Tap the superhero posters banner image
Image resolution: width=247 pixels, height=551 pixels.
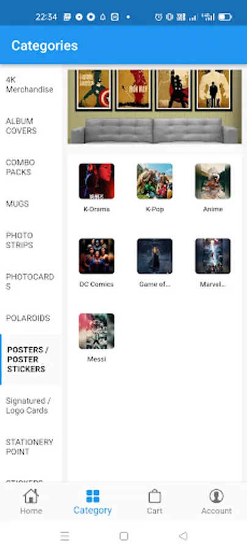155,107
